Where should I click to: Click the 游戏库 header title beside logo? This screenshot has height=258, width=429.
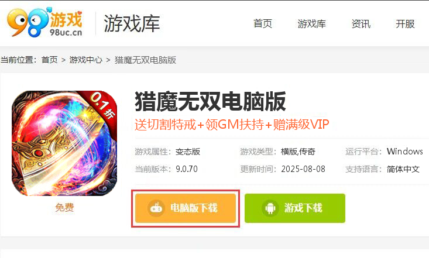[x=132, y=23]
